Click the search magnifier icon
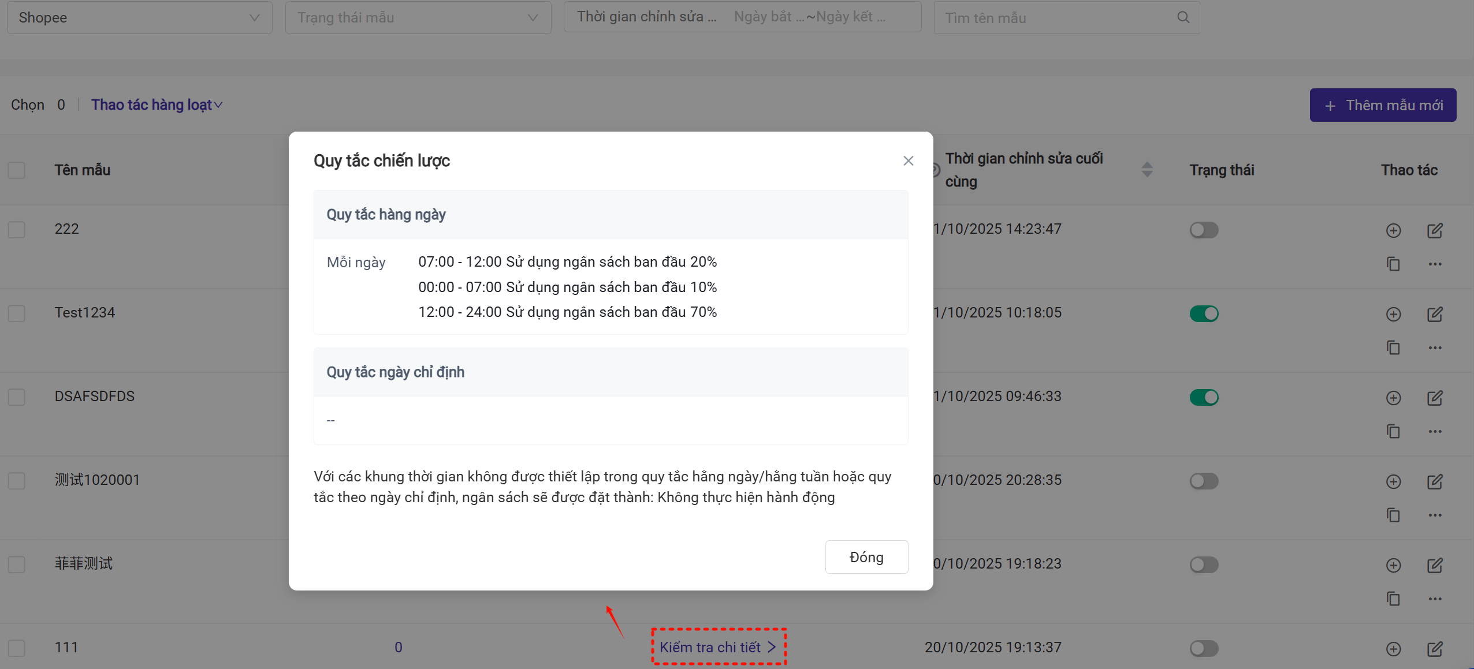This screenshot has width=1474, height=669. pos(1183,17)
